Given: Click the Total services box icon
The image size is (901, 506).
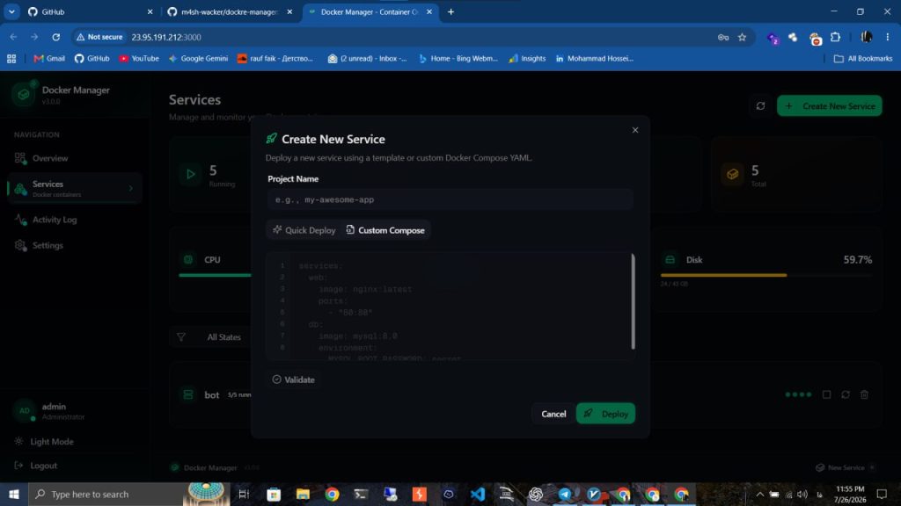Looking at the screenshot, I should click(732, 175).
